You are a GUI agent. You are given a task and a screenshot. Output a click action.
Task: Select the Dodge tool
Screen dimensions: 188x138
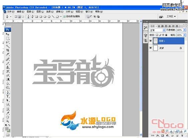point(8,87)
